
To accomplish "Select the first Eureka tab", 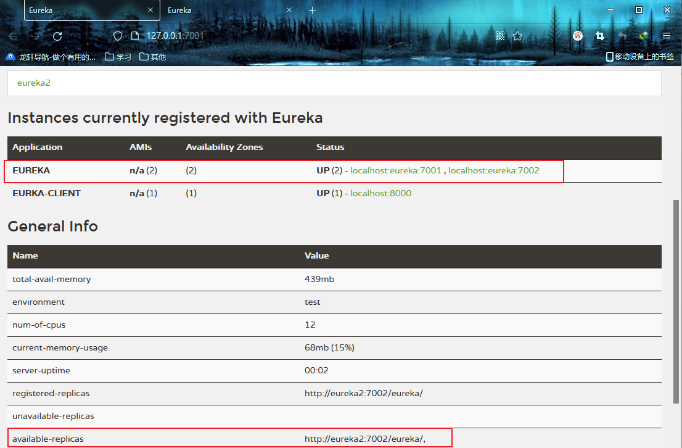I will click(x=92, y=10).
